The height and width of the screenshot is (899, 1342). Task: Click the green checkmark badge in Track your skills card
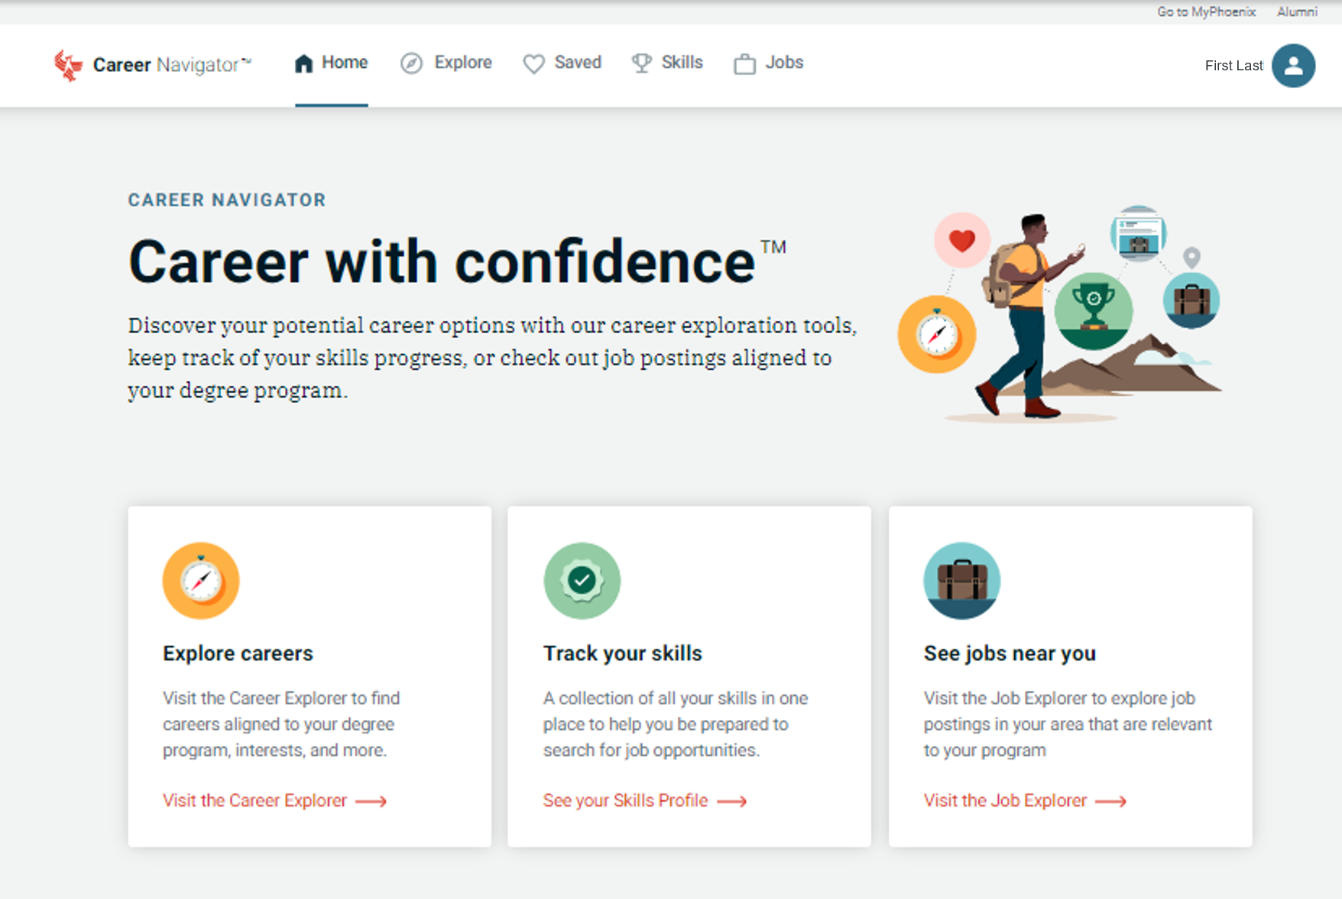[x=582, y=580]
